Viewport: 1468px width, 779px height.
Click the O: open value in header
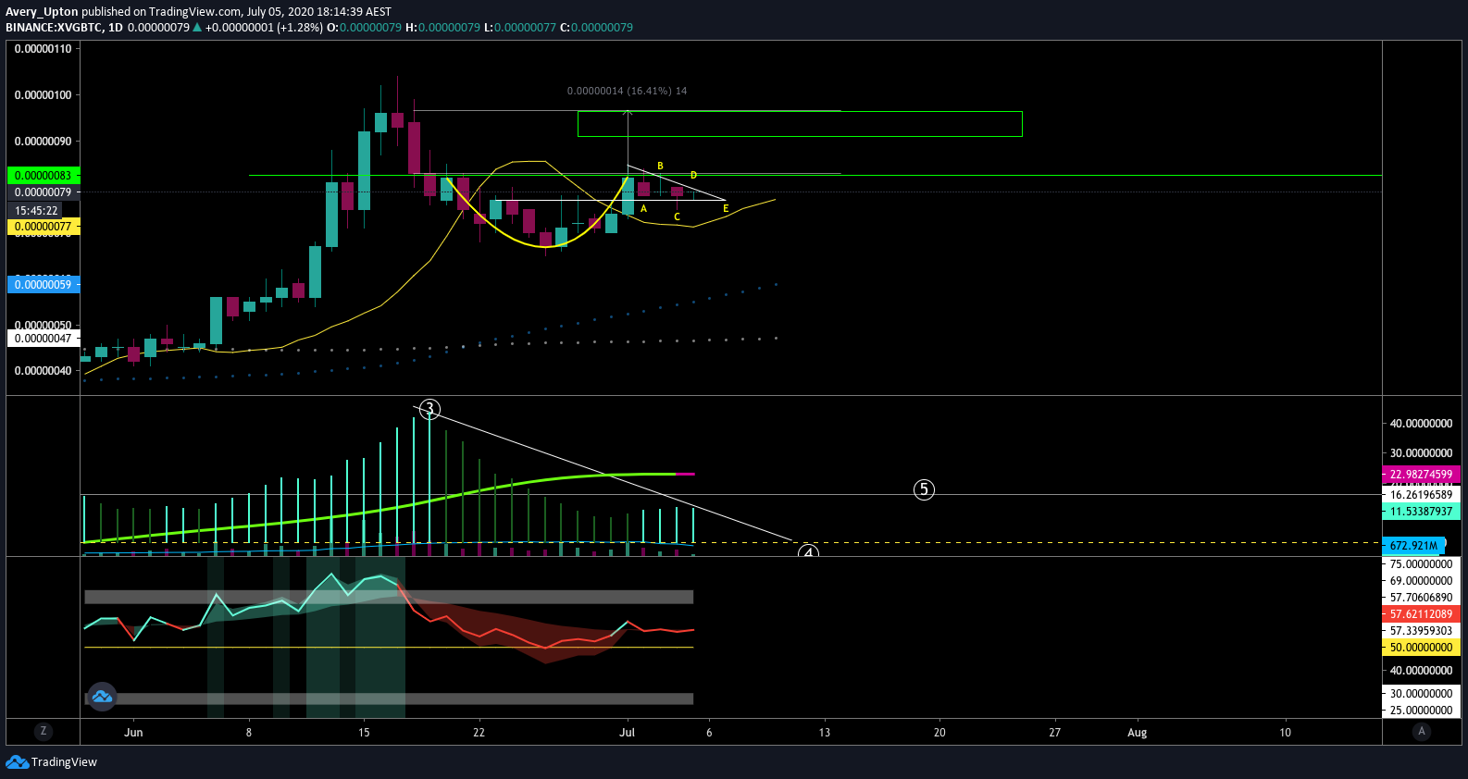[x=365, y=28]
